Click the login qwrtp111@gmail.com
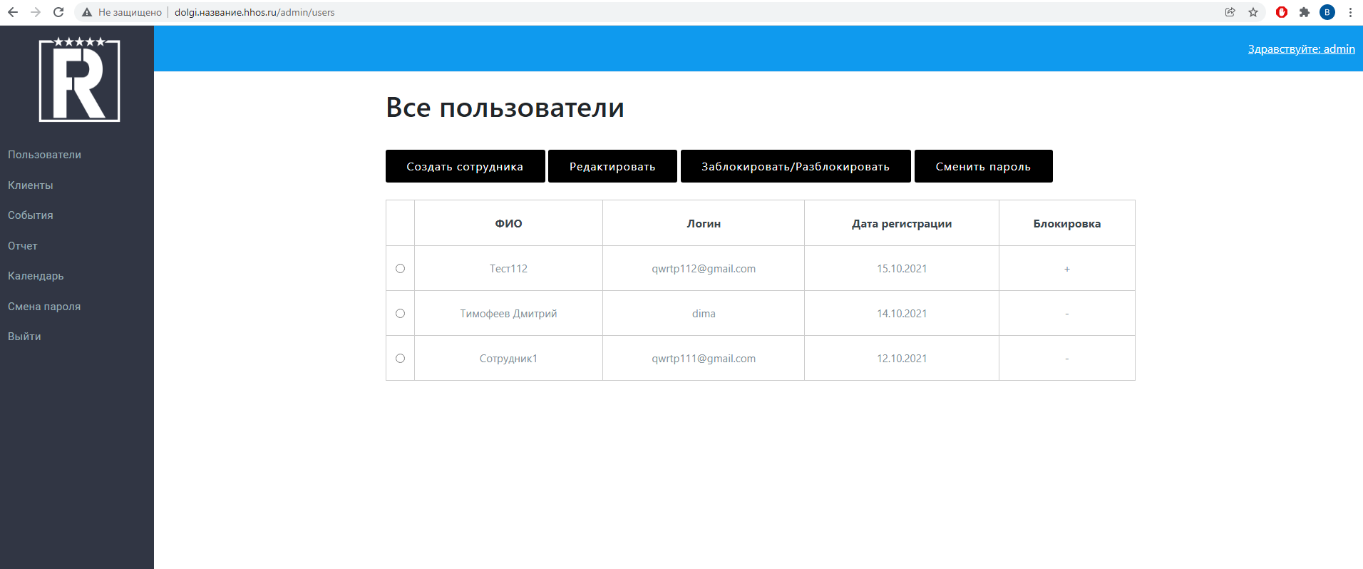 [704, 359]
